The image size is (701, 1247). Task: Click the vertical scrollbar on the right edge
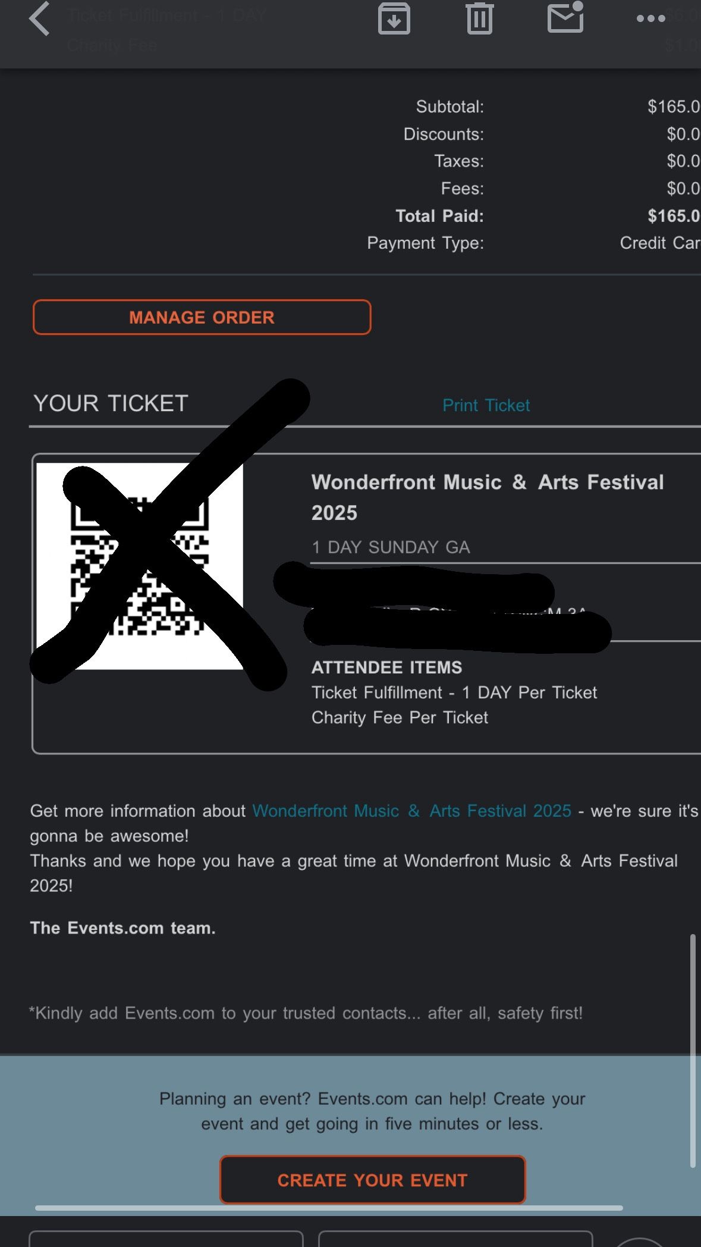coord(693,1051)
